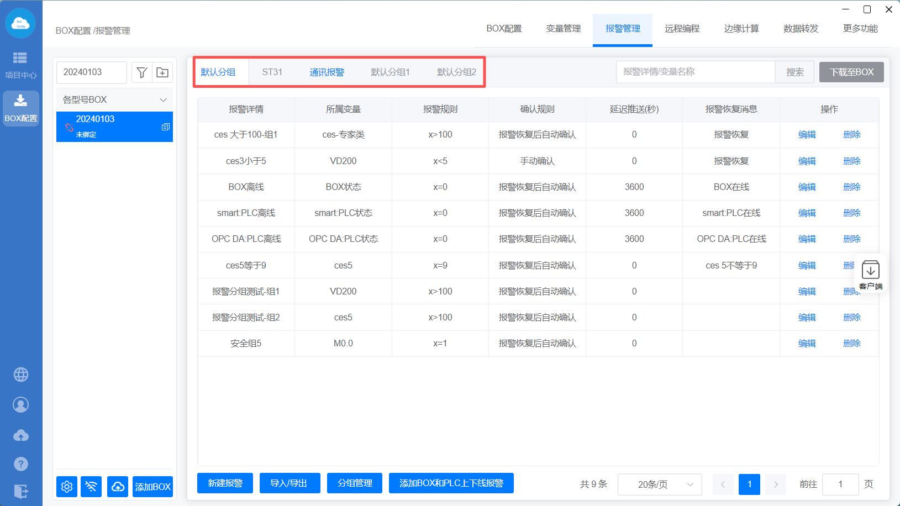900x506 pixels.
Task: Click the 客户端 download icon
Action: click(870, 274)
